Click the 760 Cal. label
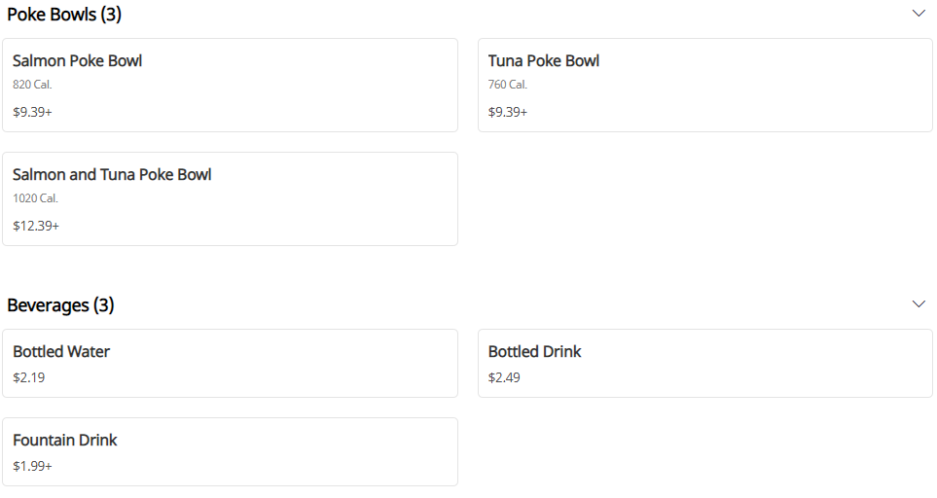The width and height of the screenshot is (937, 498). coord(508,85)
